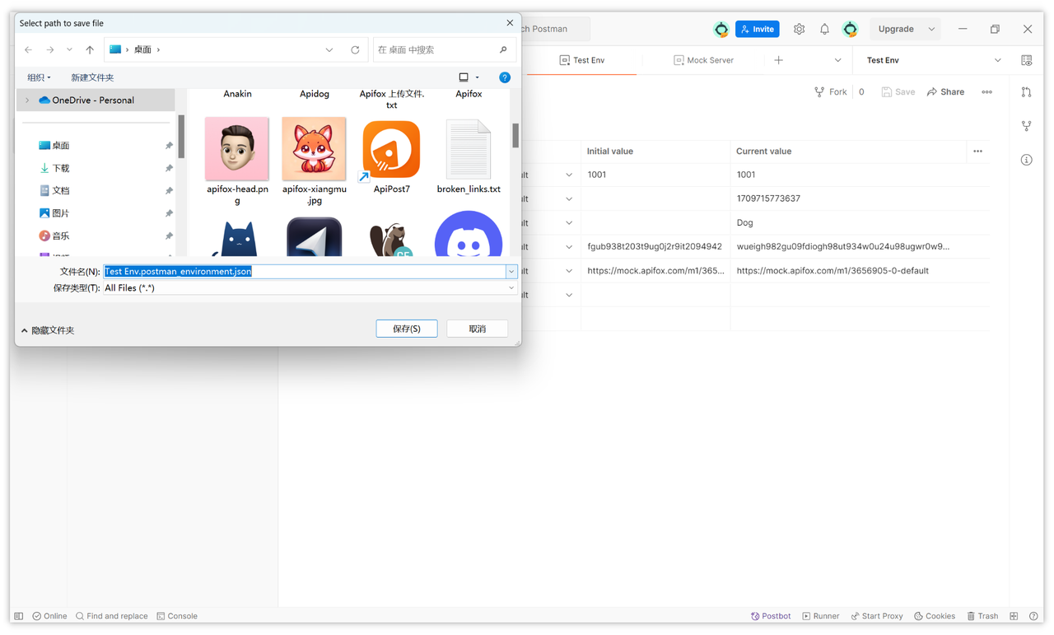Refresh the 桌面 folder listing
This screenshot has width=1054, height=635.
pos(355,50)
